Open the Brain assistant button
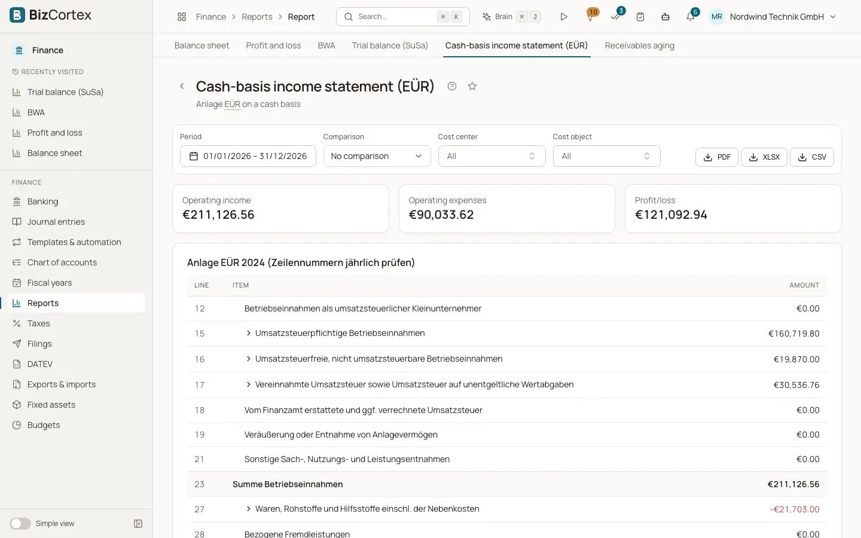Screen dimensions: 861x538 click(512, 17)
